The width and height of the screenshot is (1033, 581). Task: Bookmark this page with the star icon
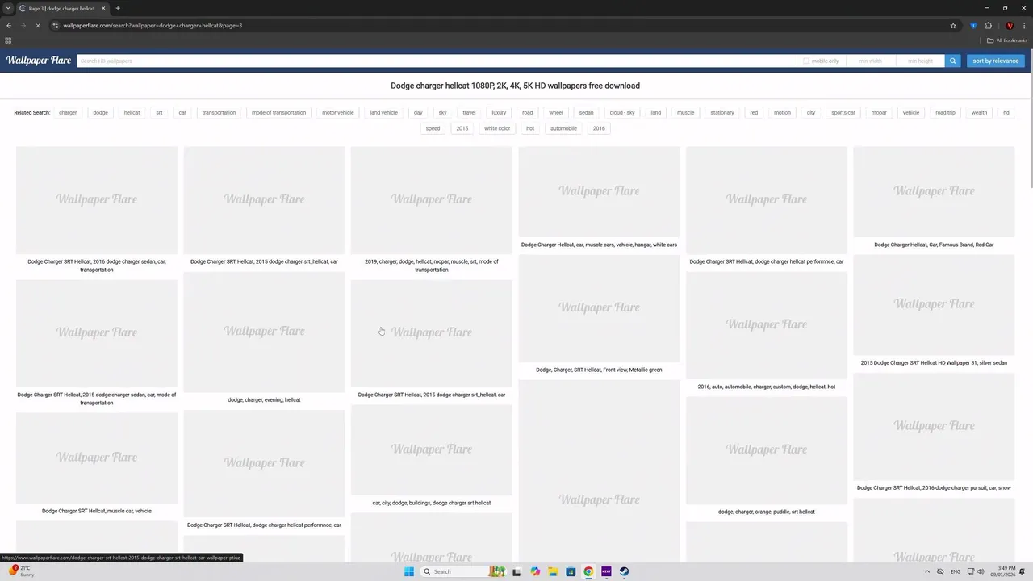(x=953, y=25)
